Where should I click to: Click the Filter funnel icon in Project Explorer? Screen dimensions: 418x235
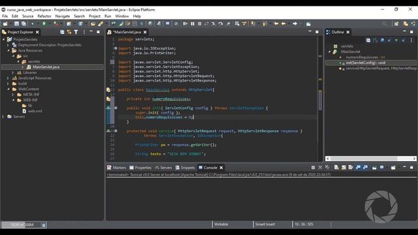(76, 32)
